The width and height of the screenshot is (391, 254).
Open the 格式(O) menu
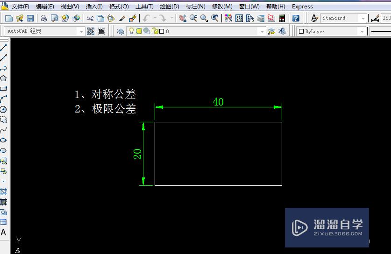click(119, 7)
